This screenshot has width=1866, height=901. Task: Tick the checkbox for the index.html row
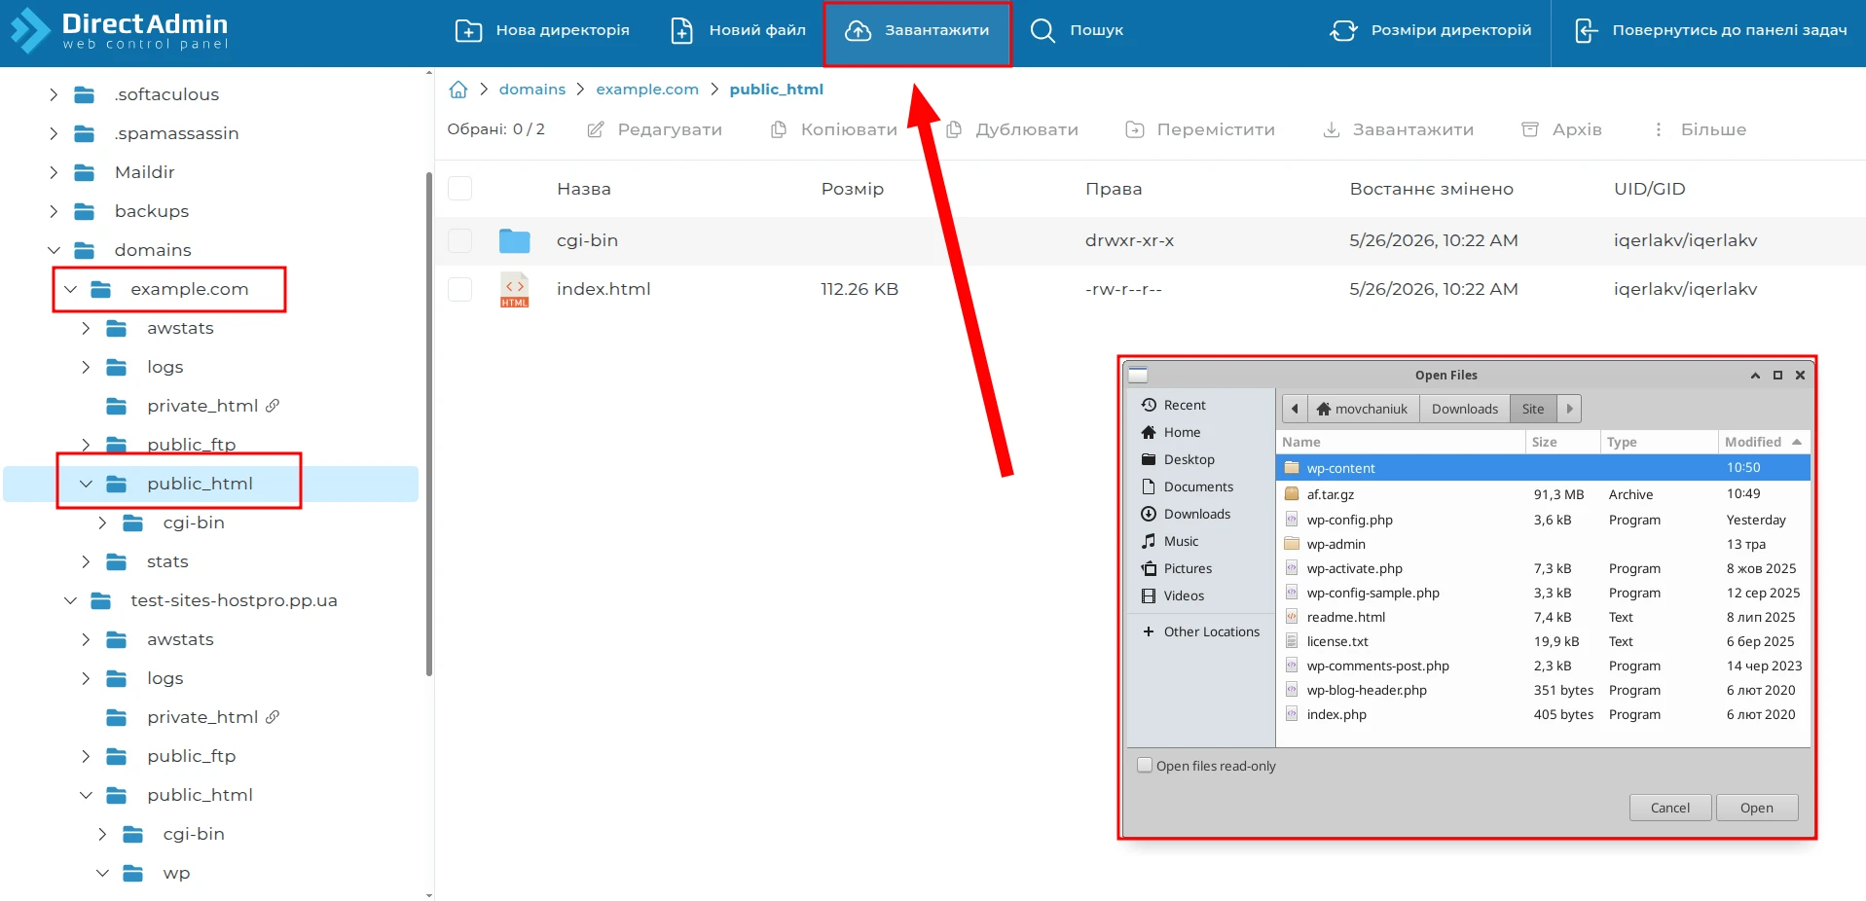pyautogui.click(x=459, y=289)
